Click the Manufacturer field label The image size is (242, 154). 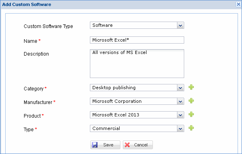38,102
